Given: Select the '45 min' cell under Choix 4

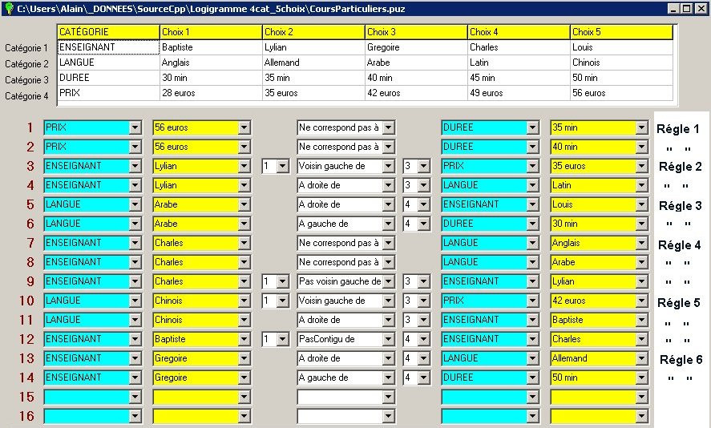Looking at the screenshot, I should (x=519, y=78).
